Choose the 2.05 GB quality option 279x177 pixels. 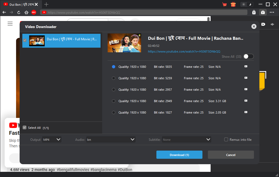[114, 112]
